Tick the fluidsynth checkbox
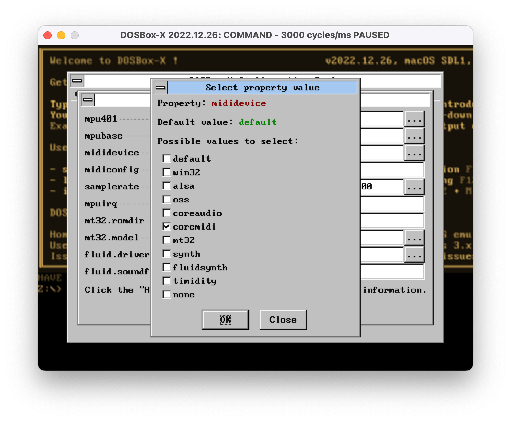511x421 pixels. 166,267
